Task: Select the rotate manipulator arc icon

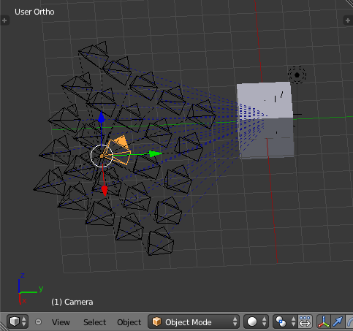Action: pos(349,322)
